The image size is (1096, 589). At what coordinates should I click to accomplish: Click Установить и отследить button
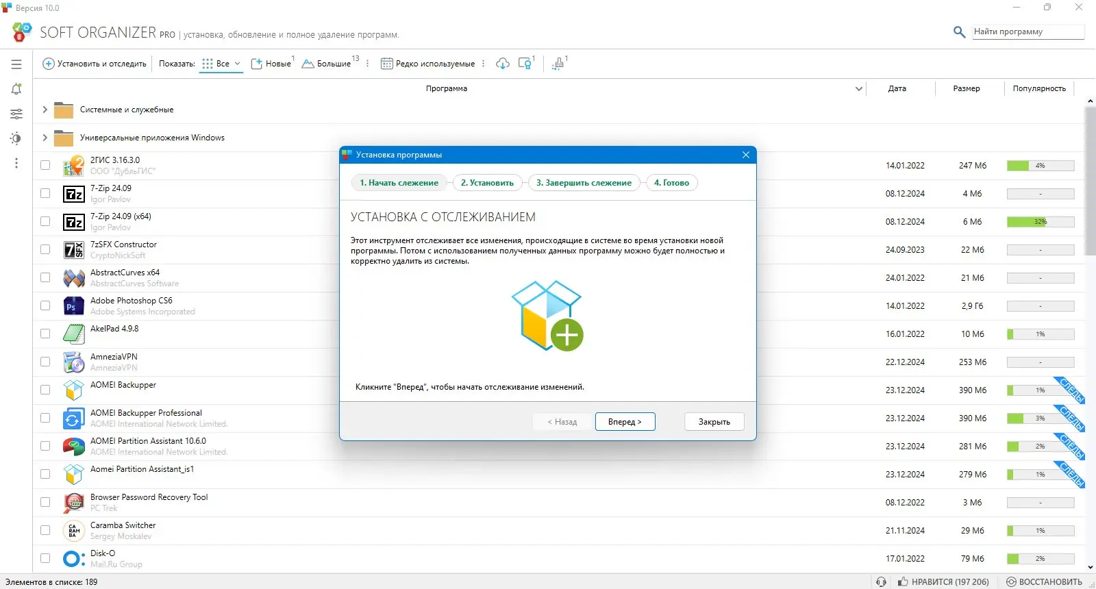coord(95,64)
